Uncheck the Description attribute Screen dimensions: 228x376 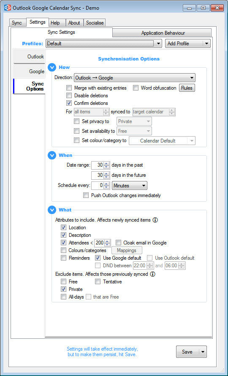pos(63,235)
